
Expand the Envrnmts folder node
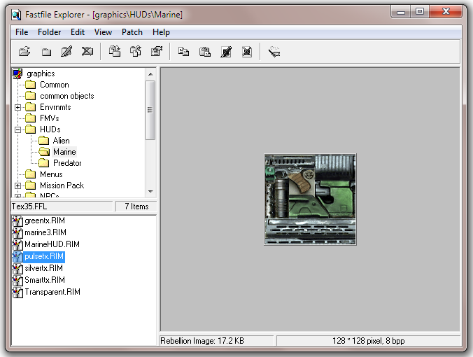[x=17, y=107]
